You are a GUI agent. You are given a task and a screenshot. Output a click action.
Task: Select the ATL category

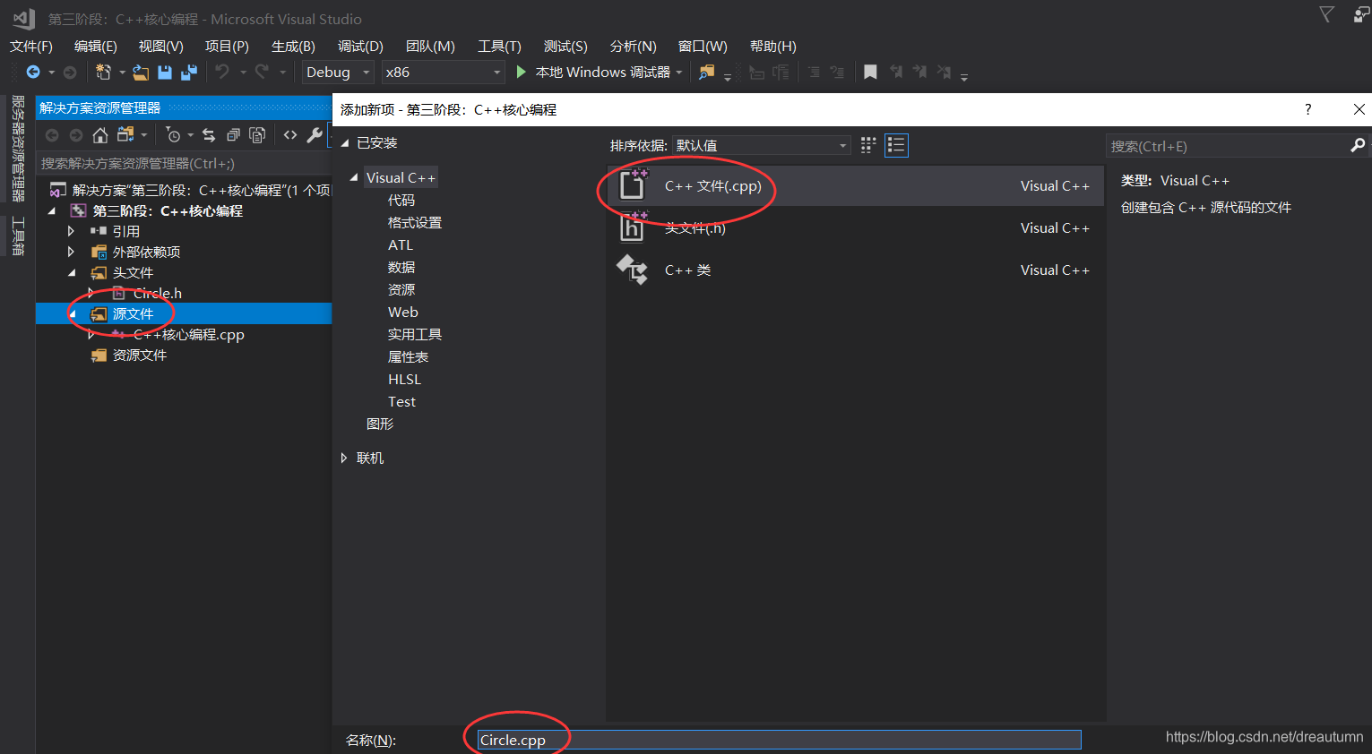coord(401,245)
